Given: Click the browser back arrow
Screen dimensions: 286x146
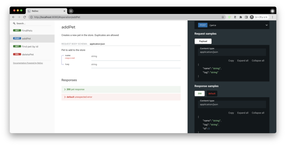Looking at the screenshot, I should pyautogui.click(x=14, y=17).
